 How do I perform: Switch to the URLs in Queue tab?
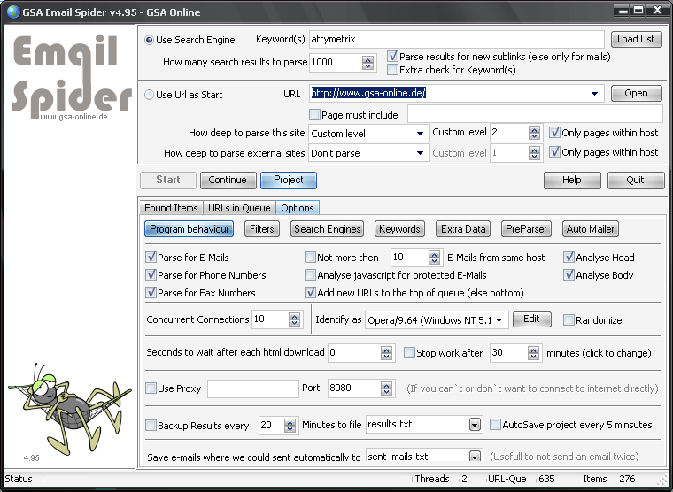coord(239,208)
